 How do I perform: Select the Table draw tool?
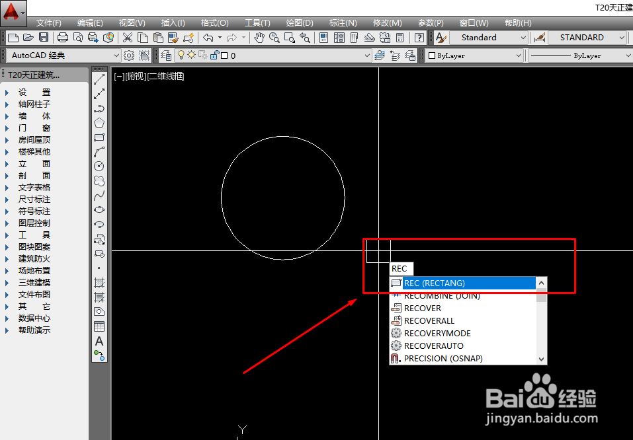[99, 326]
